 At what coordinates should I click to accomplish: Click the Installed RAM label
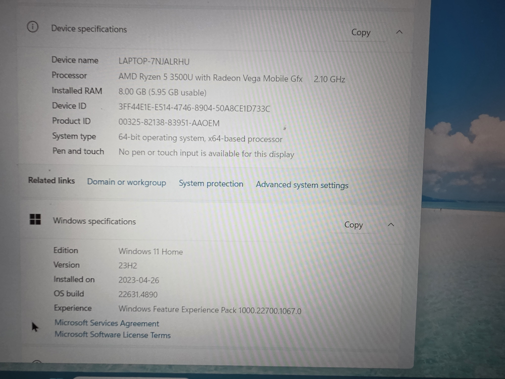[x=77, y=91]
